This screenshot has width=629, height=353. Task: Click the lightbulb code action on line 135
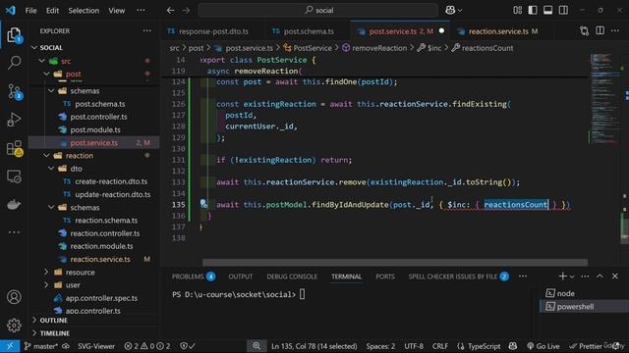click(x=203, y=204)
